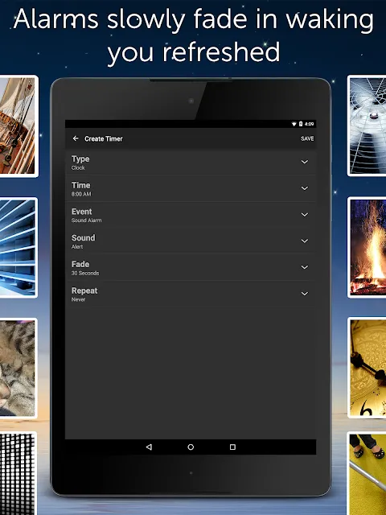Expand the Event Sound Alarm chevron
Image resolution: width=386 pixels, height=515 pixels.
[x=305, y=215]
